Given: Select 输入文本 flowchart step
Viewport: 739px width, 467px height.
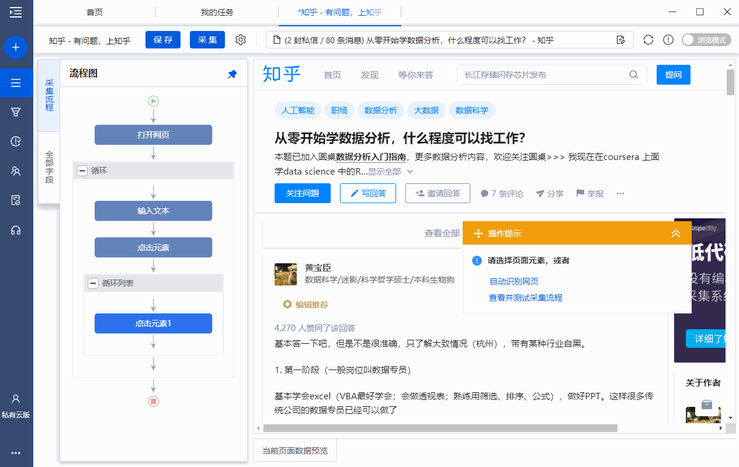Looking at the screenshot, I should (154, 211).
